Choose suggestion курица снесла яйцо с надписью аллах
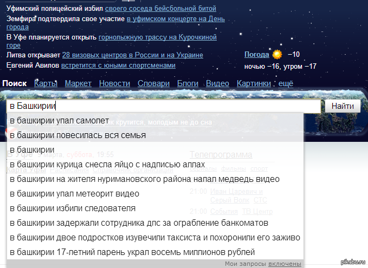 pyautogui.click(x=155, y=165)
